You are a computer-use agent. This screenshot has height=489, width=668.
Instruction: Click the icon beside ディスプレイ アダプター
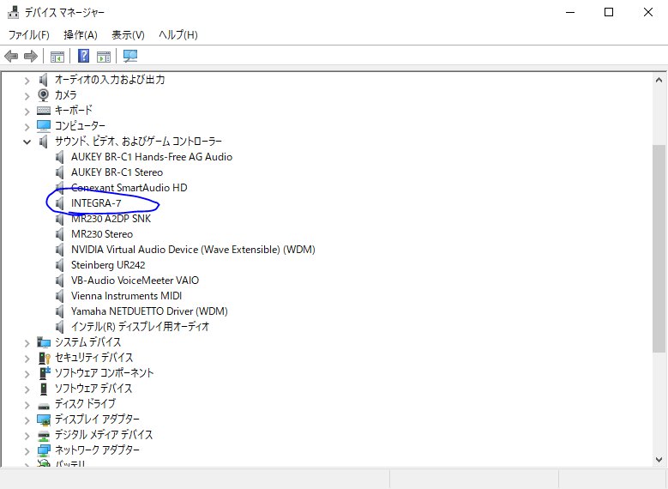point(44,420)
